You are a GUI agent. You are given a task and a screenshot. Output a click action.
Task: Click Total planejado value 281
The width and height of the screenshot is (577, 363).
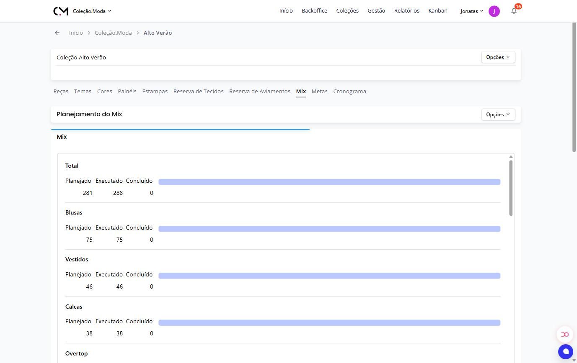coord(88,193)
